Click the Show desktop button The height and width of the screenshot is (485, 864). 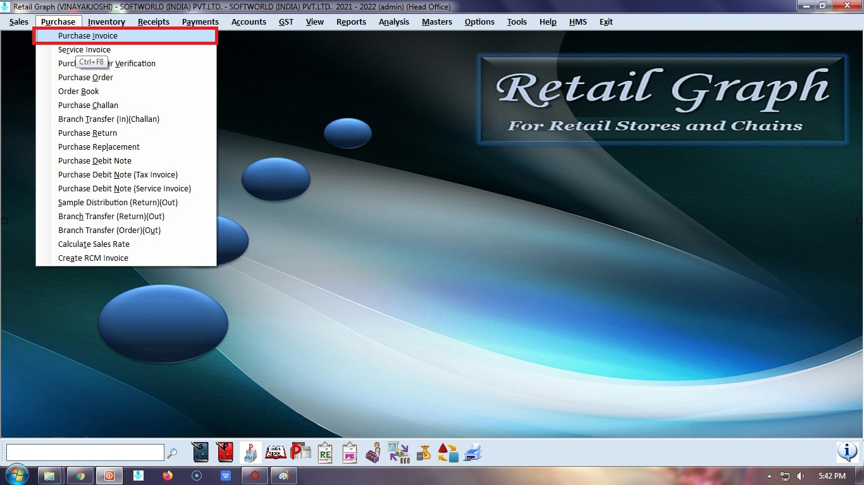pos(860,476)
